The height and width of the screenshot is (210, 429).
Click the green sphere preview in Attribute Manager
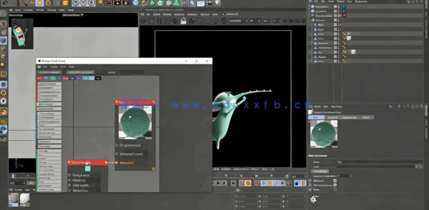(x=323, y=134)
